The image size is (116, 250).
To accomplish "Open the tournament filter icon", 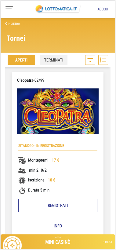I will [x=90, y=60].
